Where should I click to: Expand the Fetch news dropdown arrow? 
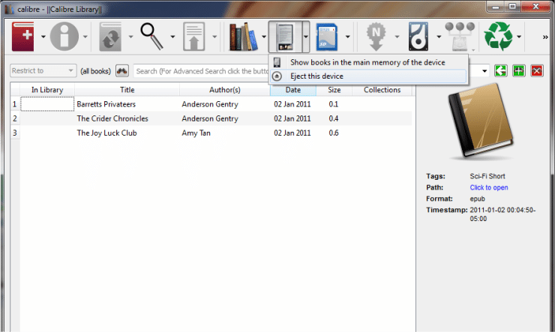397,37
